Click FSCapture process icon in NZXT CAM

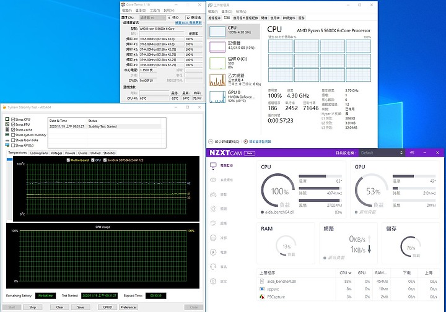pyautogui.click(x=261, y=297)
